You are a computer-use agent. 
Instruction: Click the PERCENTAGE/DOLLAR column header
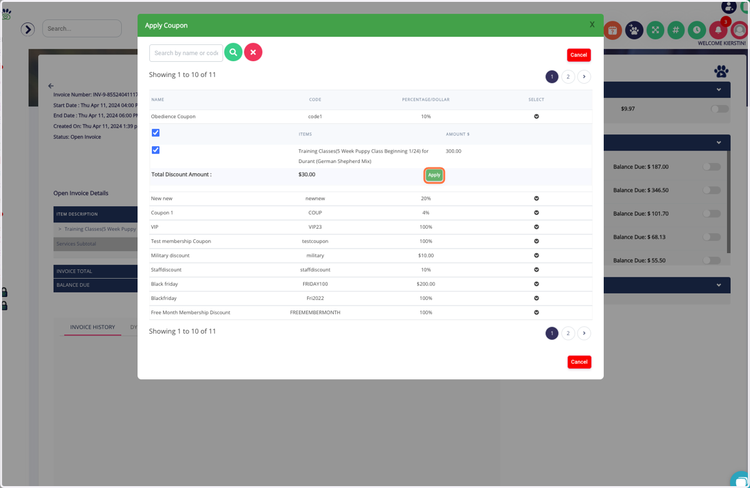[426, 99]
